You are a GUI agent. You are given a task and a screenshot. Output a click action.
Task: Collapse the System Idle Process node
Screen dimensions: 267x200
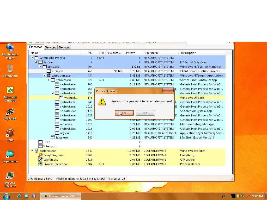pos(32,58)
